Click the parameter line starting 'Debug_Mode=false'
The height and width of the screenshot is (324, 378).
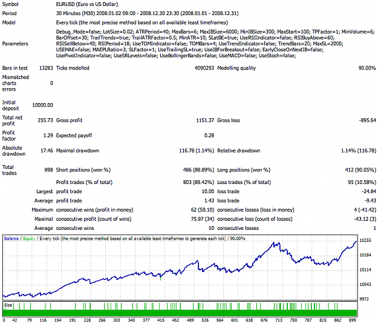(x=215, y=32)
